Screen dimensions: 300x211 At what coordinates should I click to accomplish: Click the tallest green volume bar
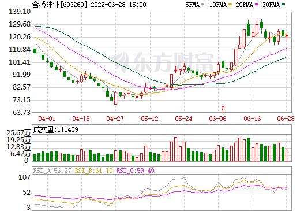point(248,149)
